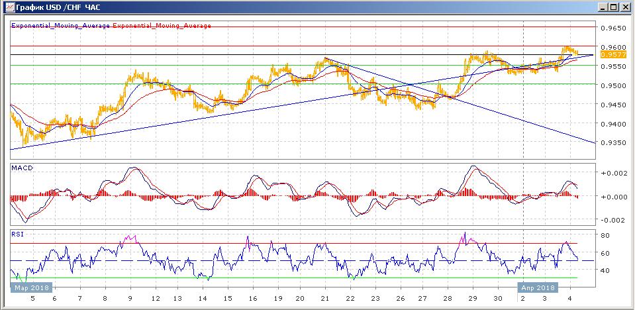Screen dimensions: 635x310
Task: Minimize the USD/CHF chart window
Action: click(604, 7)
